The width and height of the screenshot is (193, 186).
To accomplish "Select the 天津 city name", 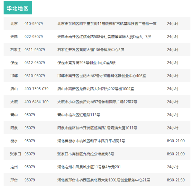I will click(14, 37).
